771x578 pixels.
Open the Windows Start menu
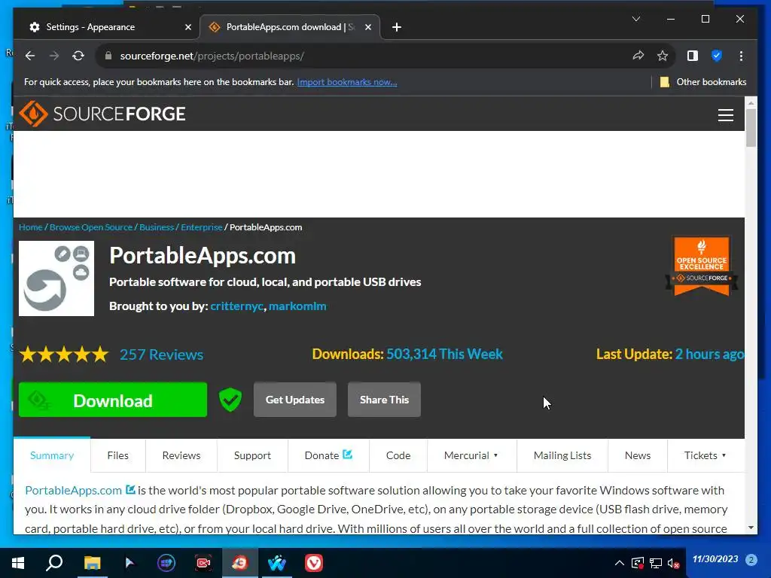[x=18, y=563]
